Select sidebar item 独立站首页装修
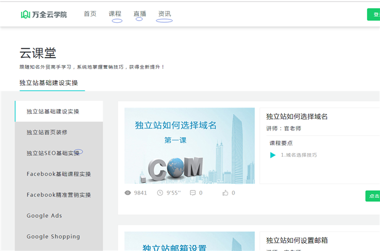The height and width of the screenshot is (251, 380). (x=59, y=132)
